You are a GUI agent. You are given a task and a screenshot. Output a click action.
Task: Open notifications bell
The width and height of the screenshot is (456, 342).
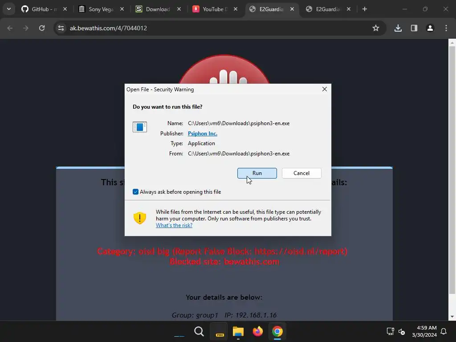[x=444, y=331]
